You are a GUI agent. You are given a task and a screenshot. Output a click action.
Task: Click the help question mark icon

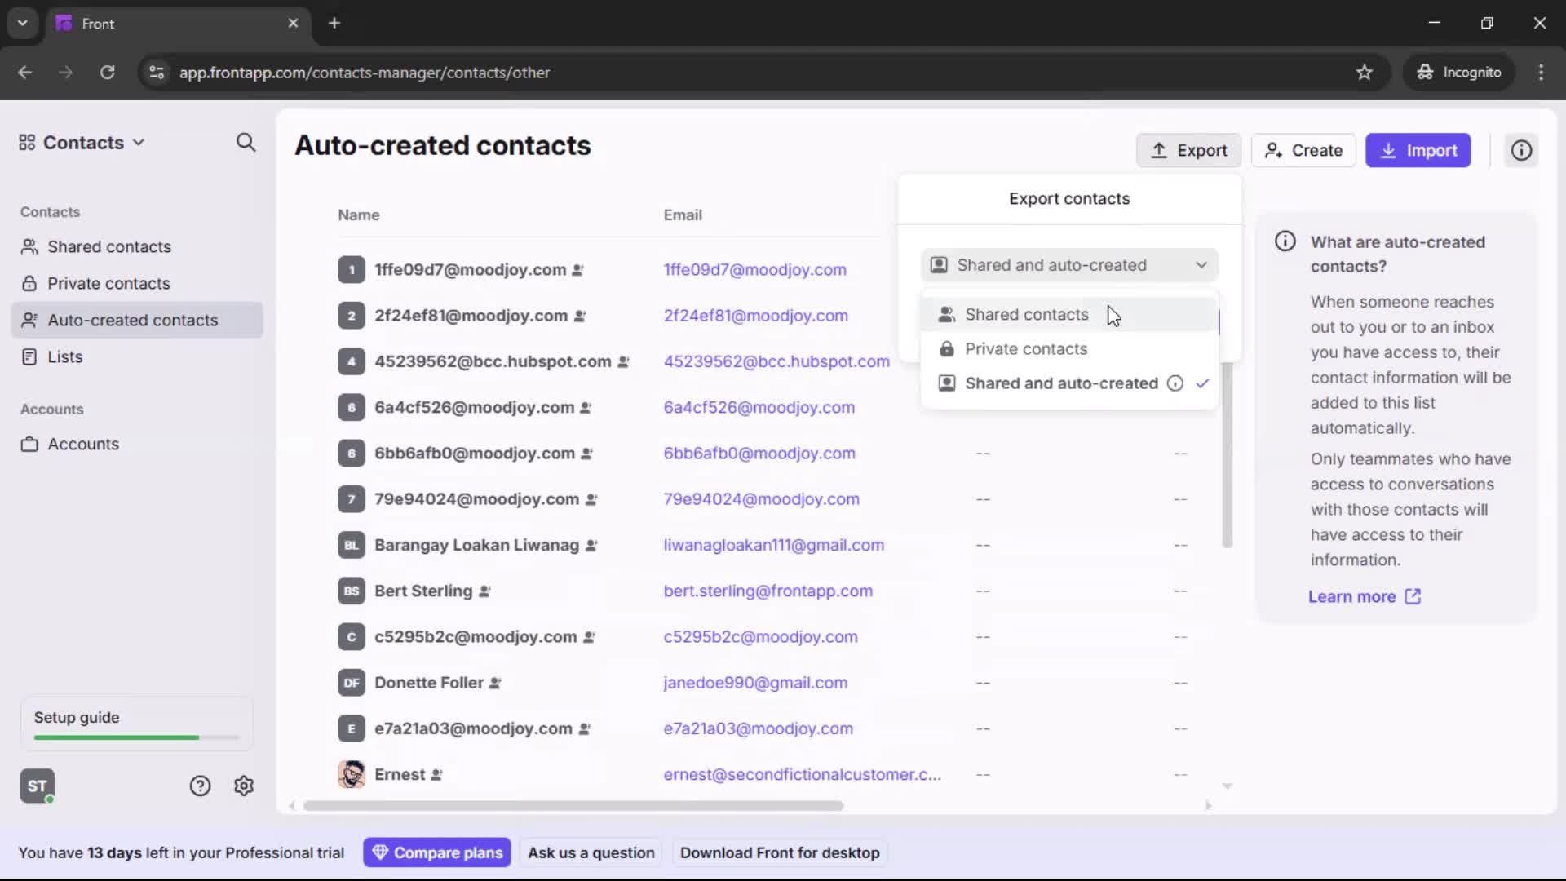[200, 786]
